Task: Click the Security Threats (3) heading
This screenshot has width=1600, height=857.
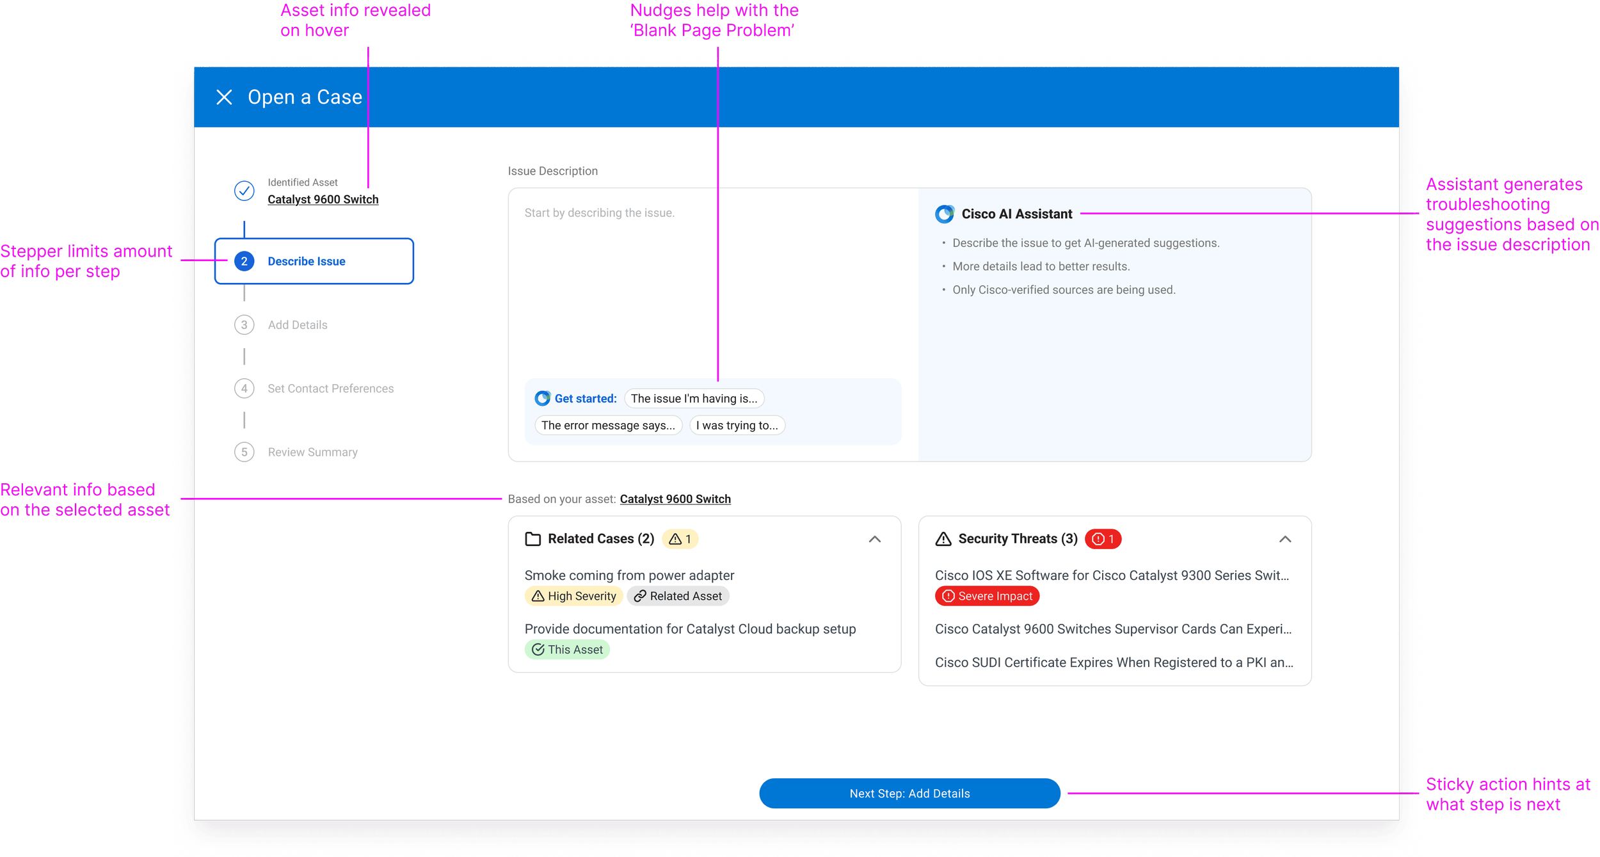Action: click(x=1018, y=539)
